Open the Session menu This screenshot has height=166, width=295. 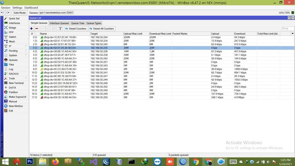click(6, 7)
